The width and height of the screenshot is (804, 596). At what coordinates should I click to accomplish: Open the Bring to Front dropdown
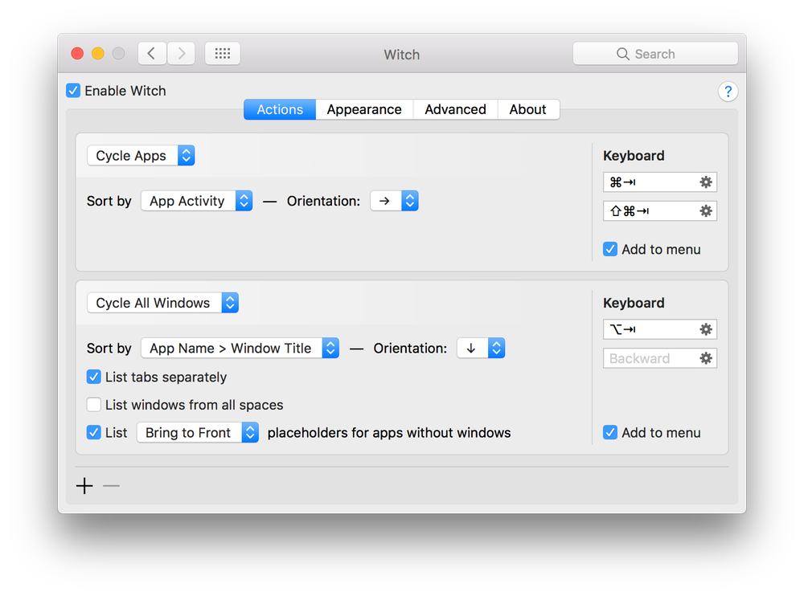pos(198,433)
